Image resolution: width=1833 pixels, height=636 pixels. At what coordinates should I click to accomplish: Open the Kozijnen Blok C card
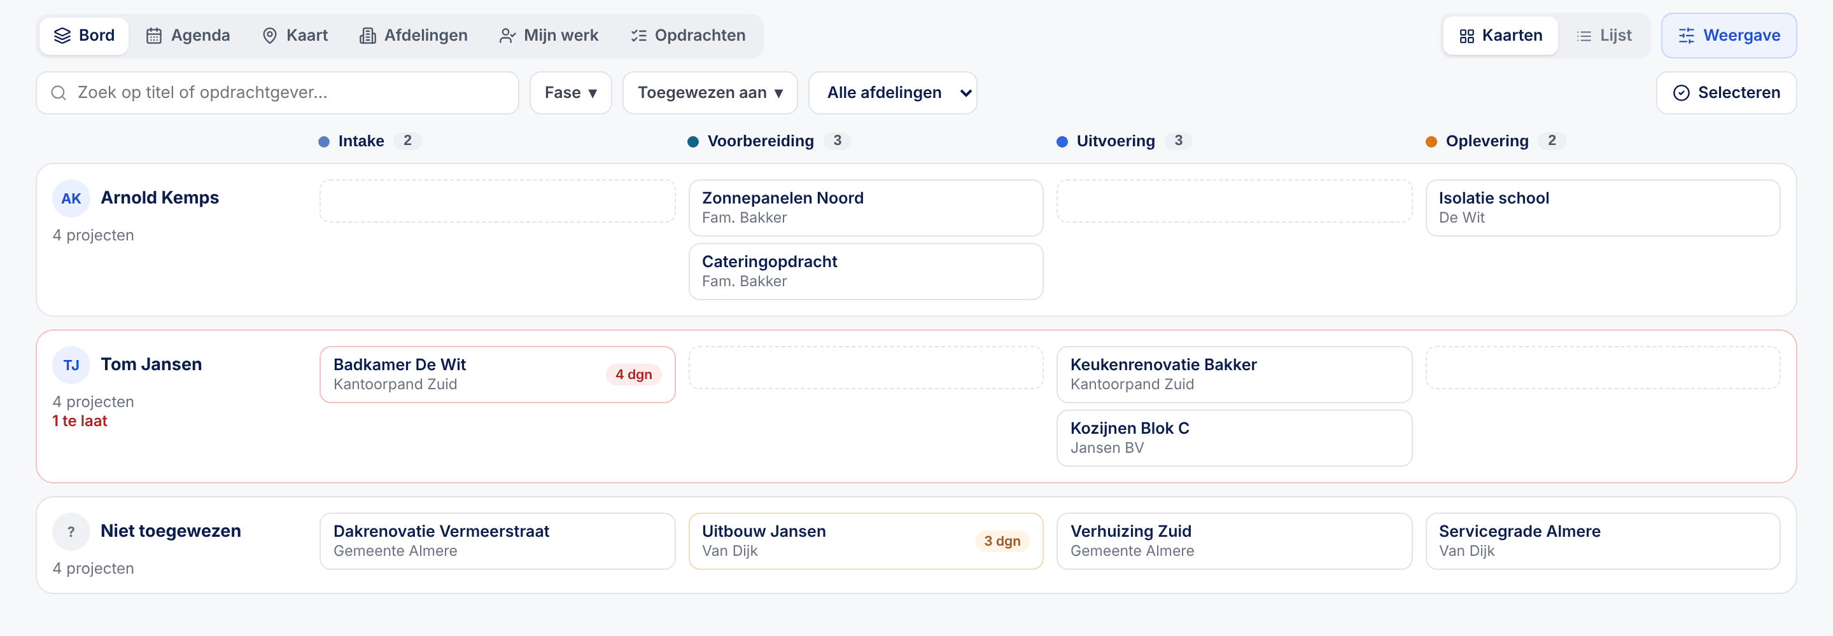1234,438
